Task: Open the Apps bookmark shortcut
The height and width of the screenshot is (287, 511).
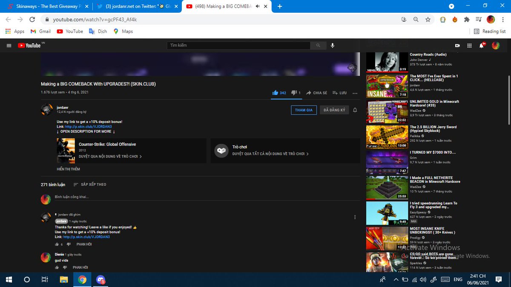Action: coord(15,31)
